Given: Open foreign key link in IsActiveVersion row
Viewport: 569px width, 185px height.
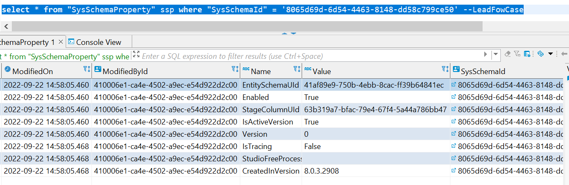Looking at the screenshot, I should 454,122.
